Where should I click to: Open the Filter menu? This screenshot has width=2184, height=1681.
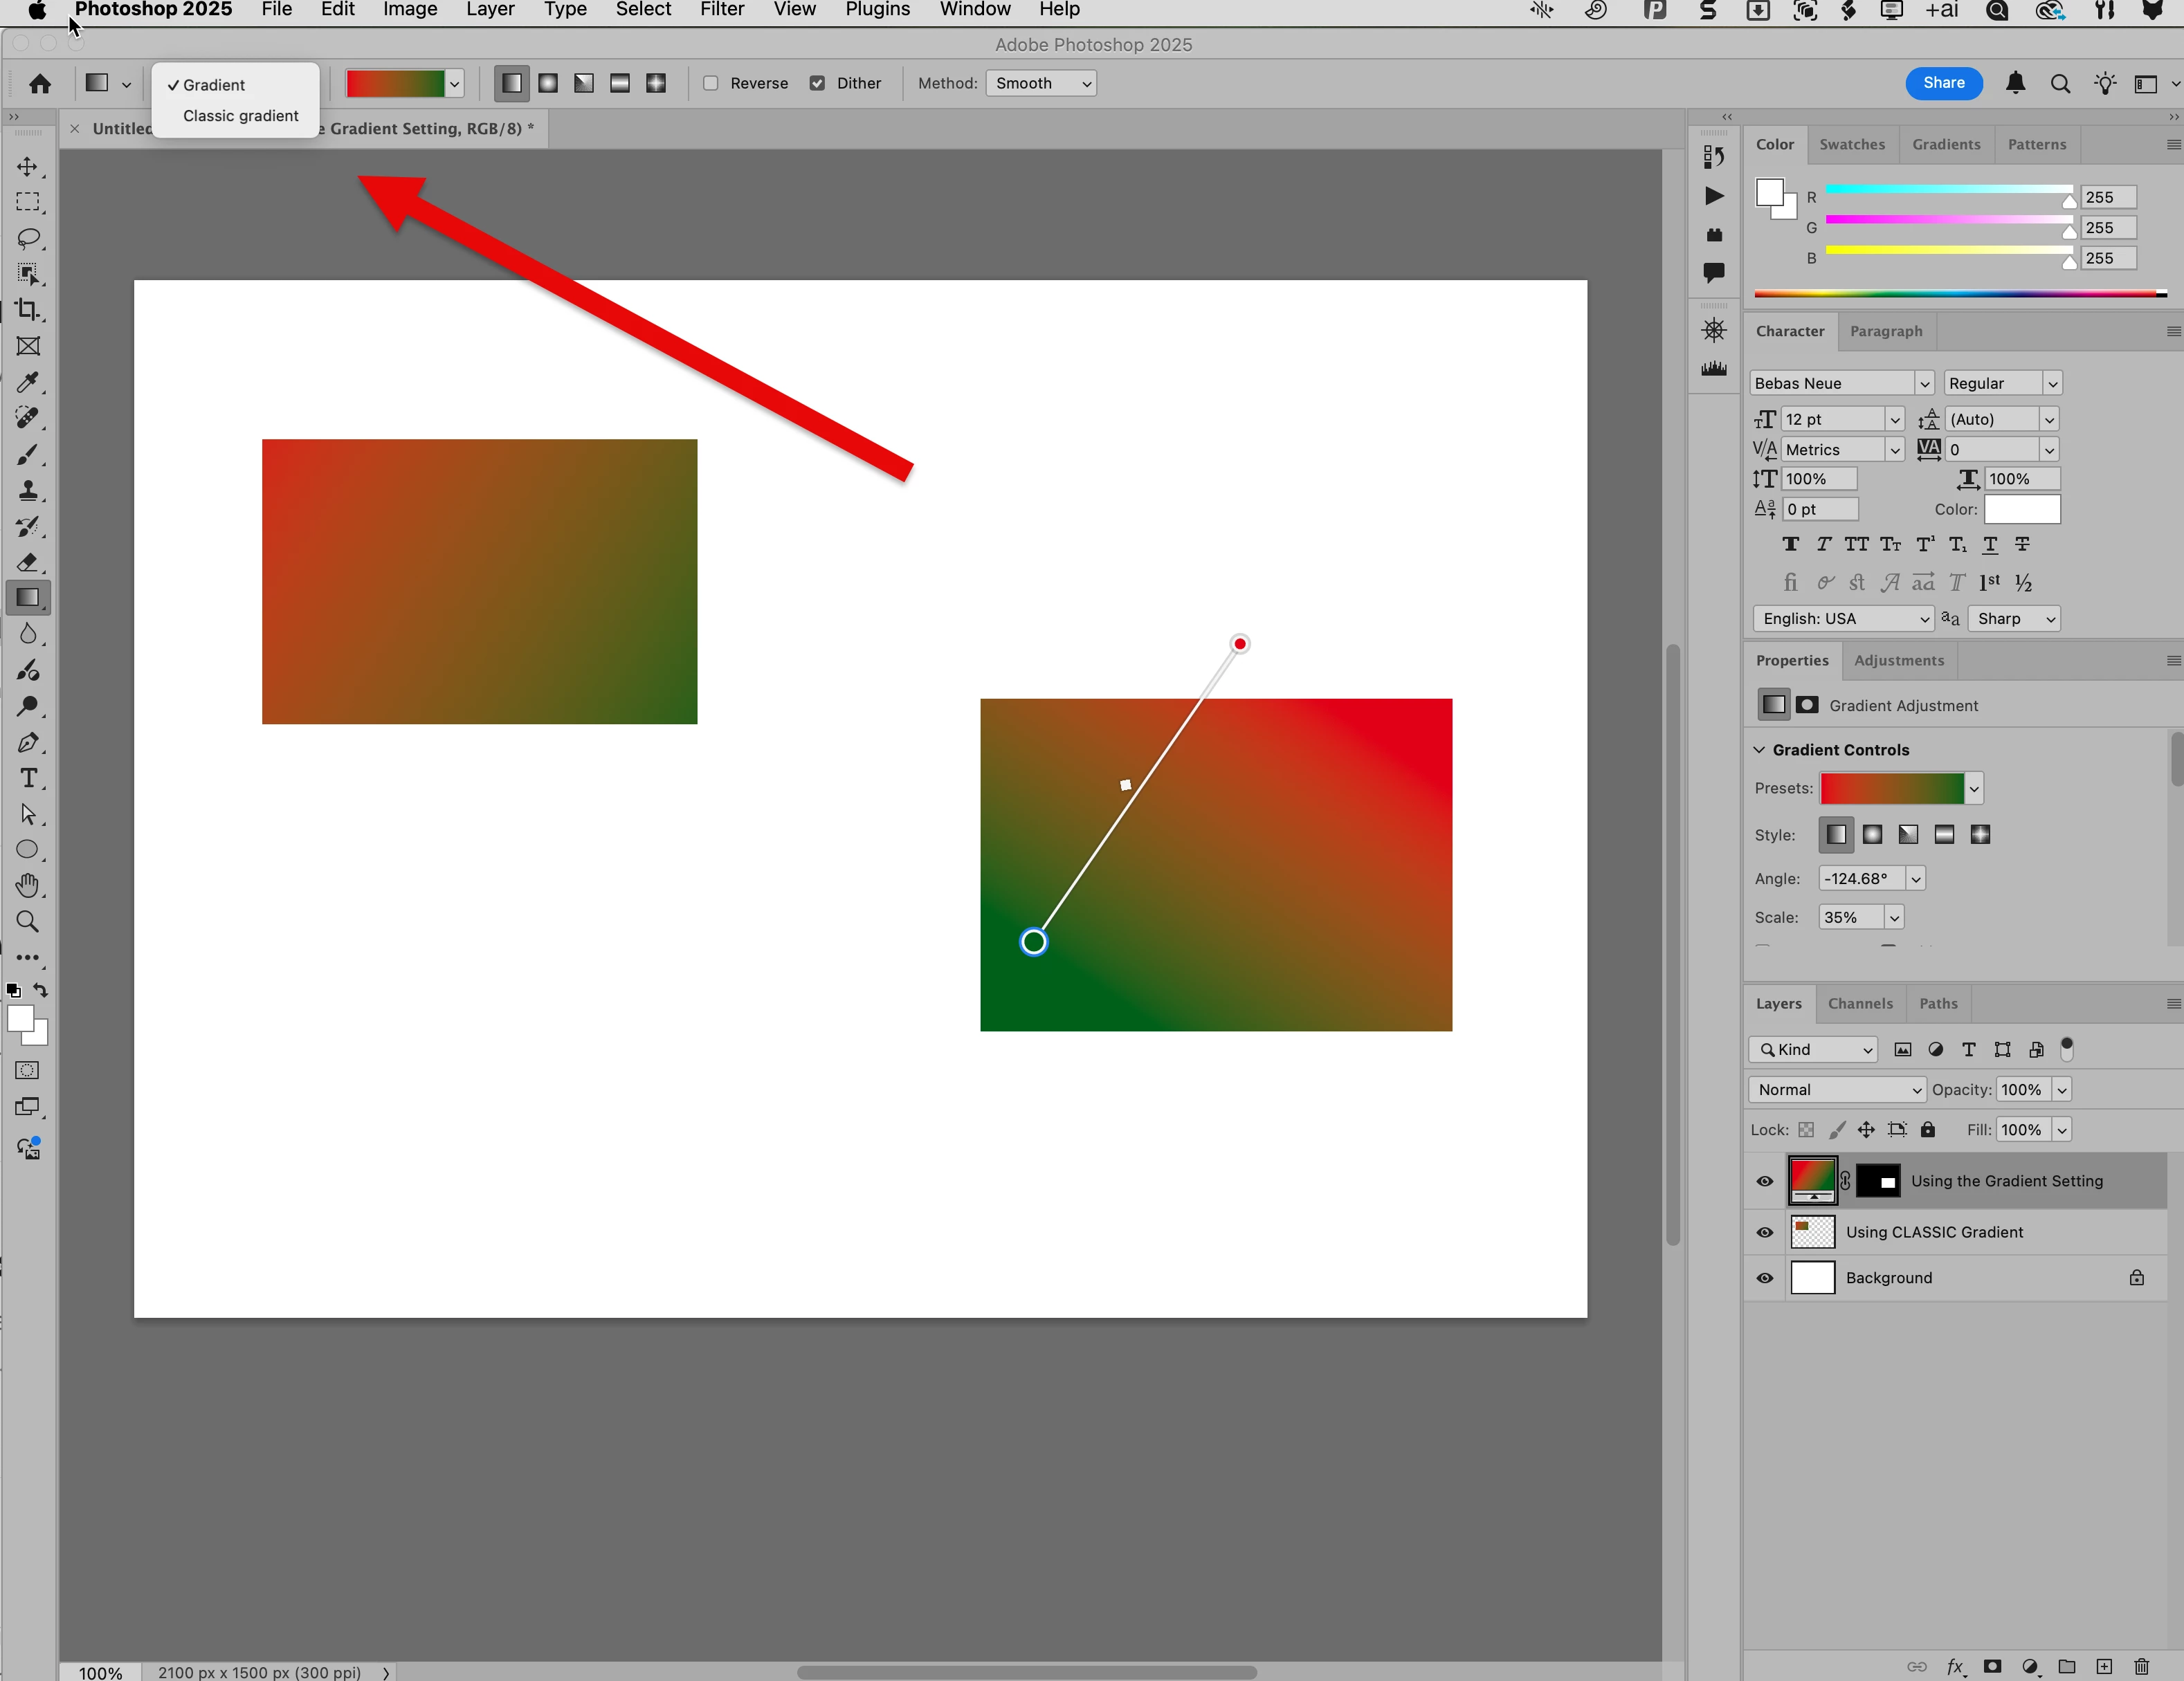point(721,10)
